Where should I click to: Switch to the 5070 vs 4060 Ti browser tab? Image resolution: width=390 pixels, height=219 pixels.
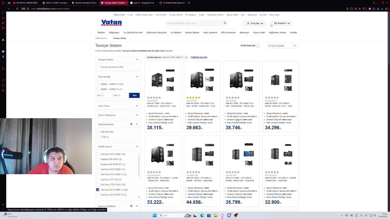point(55,3)
